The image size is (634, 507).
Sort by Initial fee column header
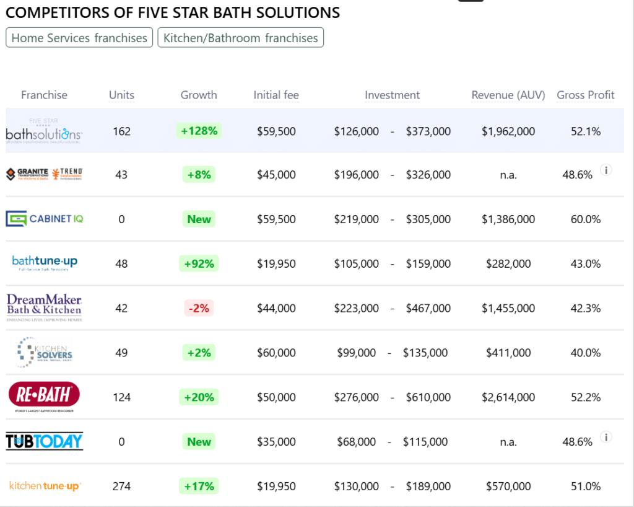(276, 95)
